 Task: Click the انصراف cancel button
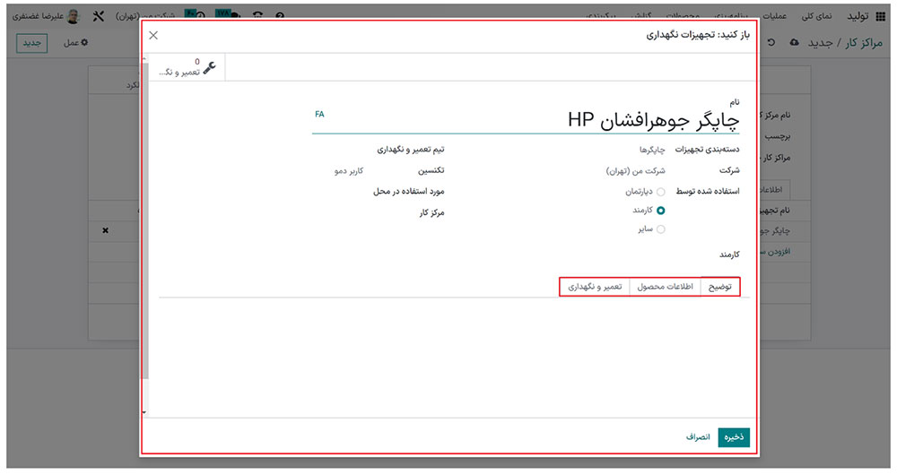(698, 437)
